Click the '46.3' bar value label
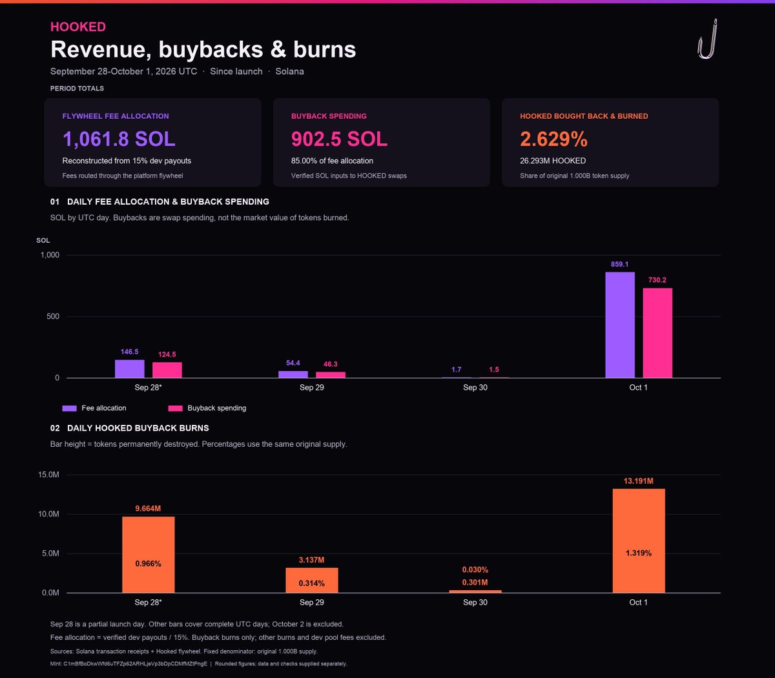Screen dimensions: 775x678 pos(331,364)
